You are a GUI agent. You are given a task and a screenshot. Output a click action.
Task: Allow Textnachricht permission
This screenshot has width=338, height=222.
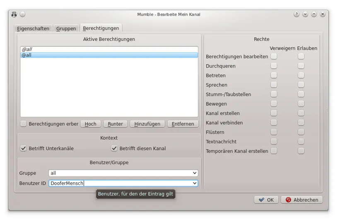pyautogui.click(x=301, y=141)
